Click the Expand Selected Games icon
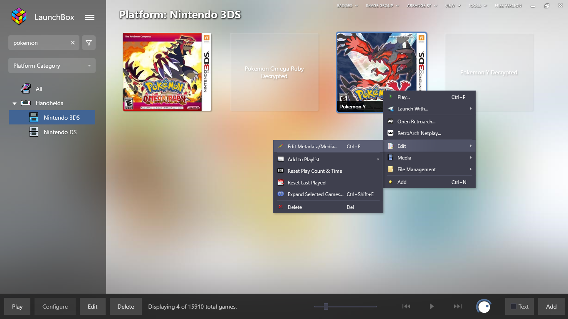 tap(281, 194)
